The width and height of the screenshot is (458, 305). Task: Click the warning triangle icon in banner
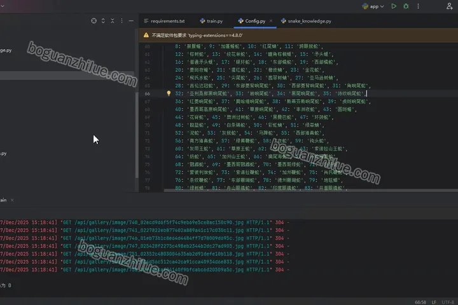pyautogui.click(x=146, y=36)
